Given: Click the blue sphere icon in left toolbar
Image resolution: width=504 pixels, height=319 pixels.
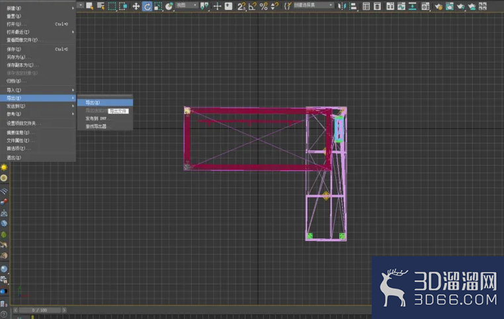Looking at the screenshot, I should tap(4, 269).
